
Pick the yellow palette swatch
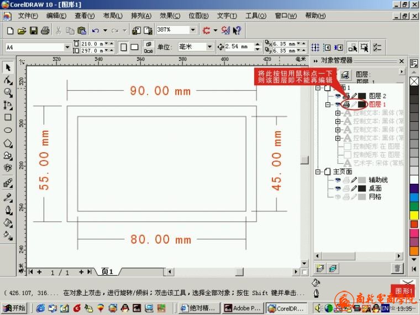tap(414, 215)
